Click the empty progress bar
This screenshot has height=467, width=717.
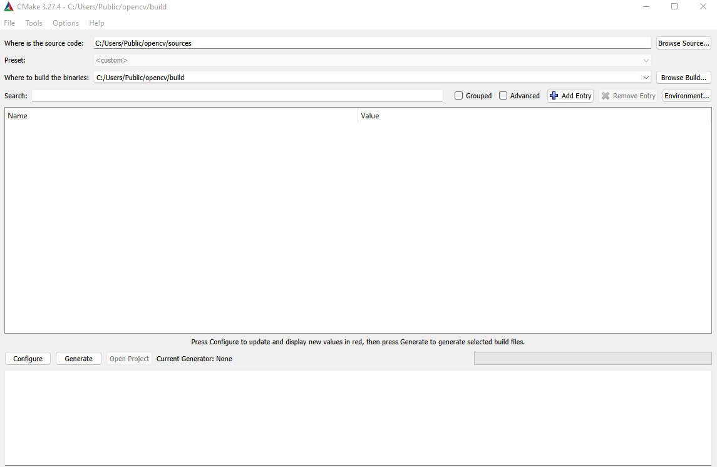[592, 358]
